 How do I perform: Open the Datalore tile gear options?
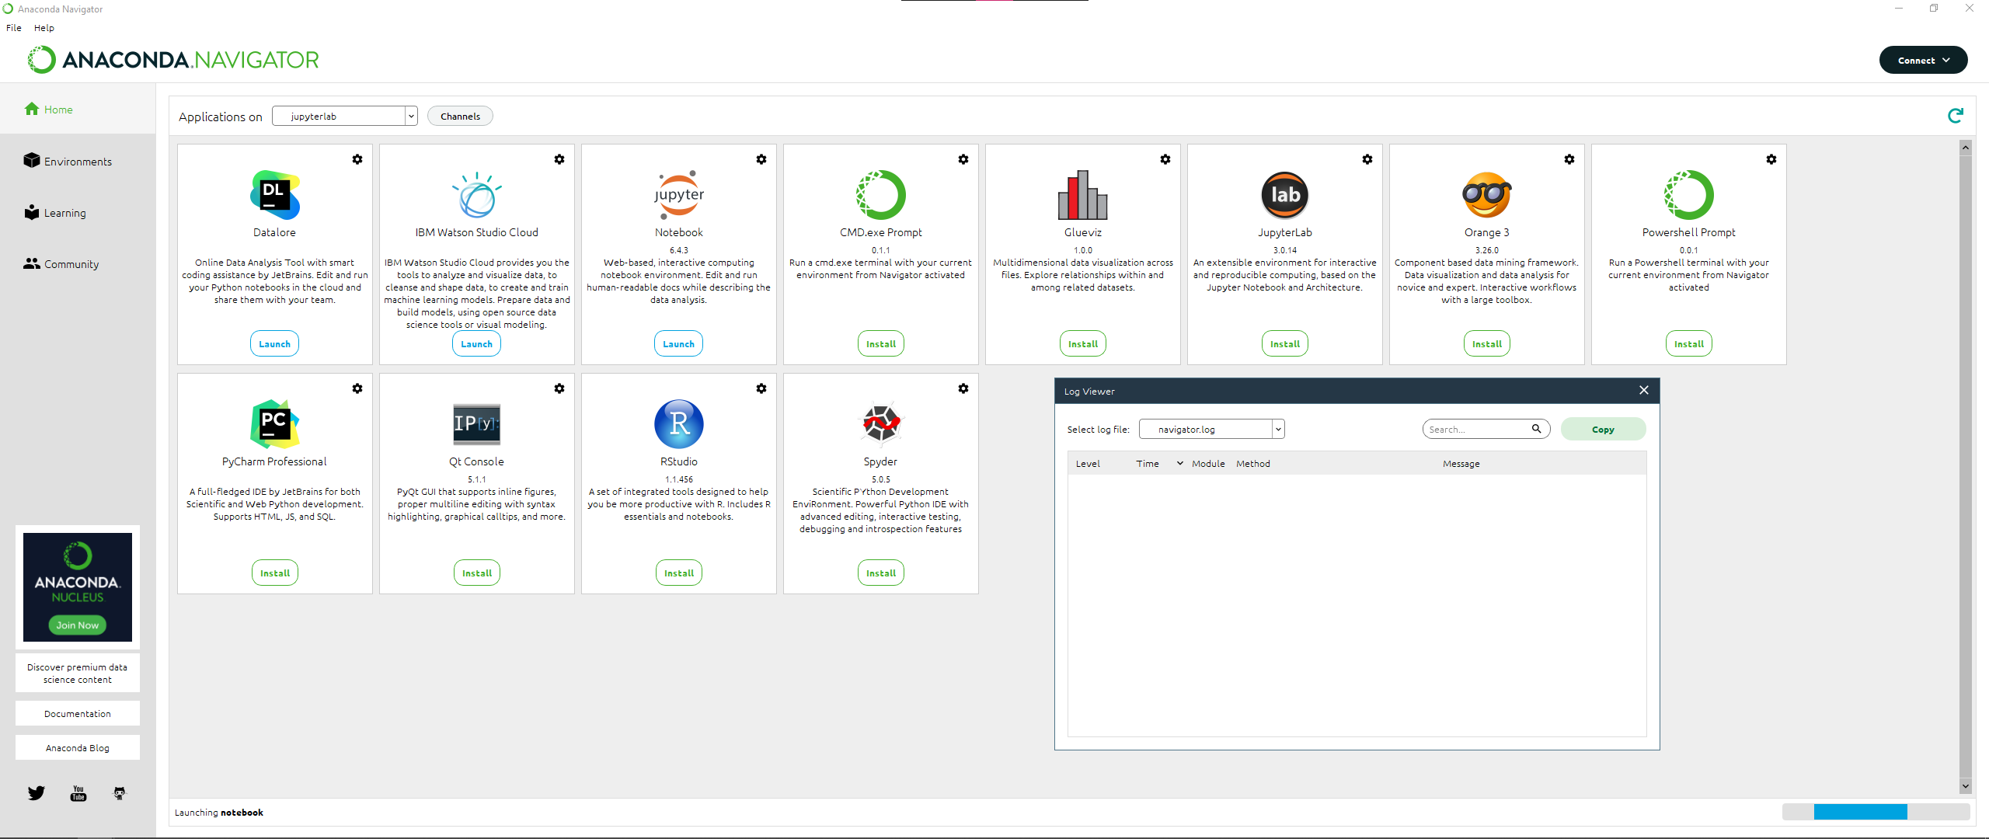pyautogui.click(x=357, y=159)
